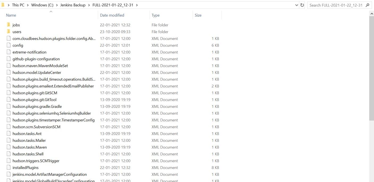374x182 pixels.
Task: Click the jobs folder icon
Action: pos(9,25)
